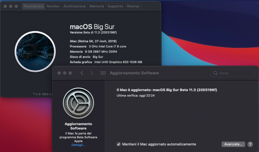This screenshot has height=152, width=259.
Task: Open help with the question mark button
Action: pos(250,144)
